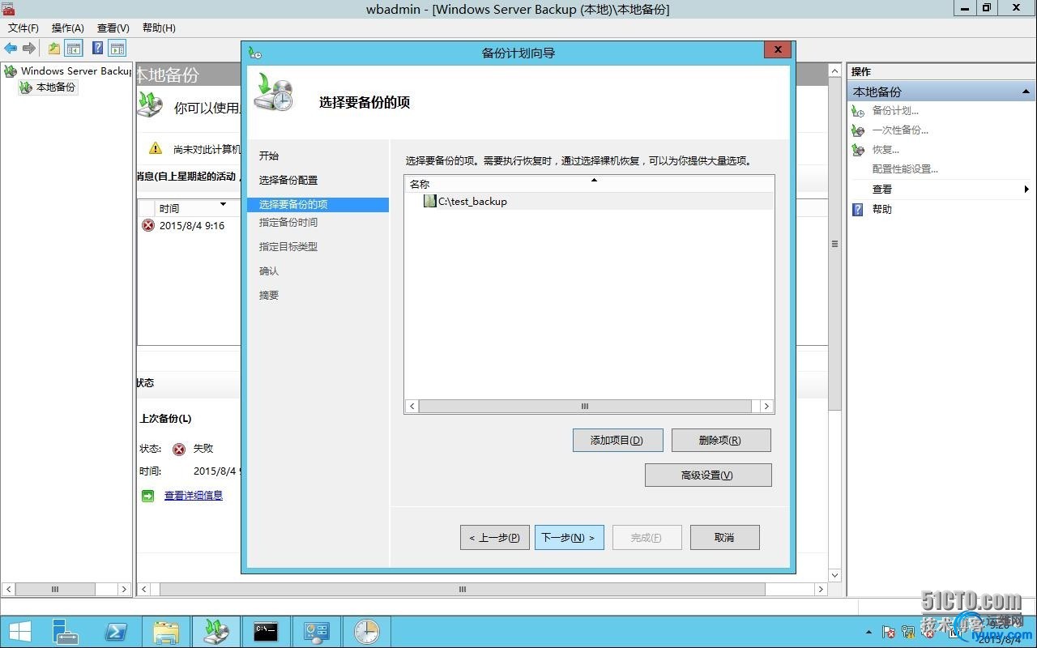Click the Windows Start button
Image resolution: width=1037 pixels, height=648 pixels.
pos(20,632)
